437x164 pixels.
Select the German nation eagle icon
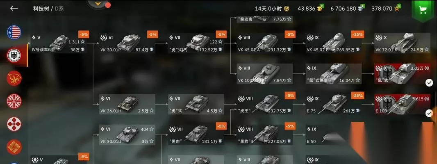coord(14,55)
